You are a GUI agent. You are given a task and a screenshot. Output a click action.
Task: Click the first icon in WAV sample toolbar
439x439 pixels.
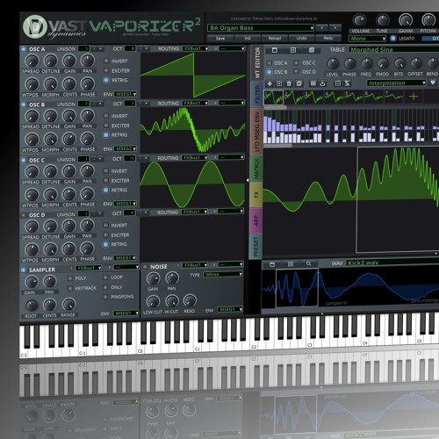click(x=272, y=264)
